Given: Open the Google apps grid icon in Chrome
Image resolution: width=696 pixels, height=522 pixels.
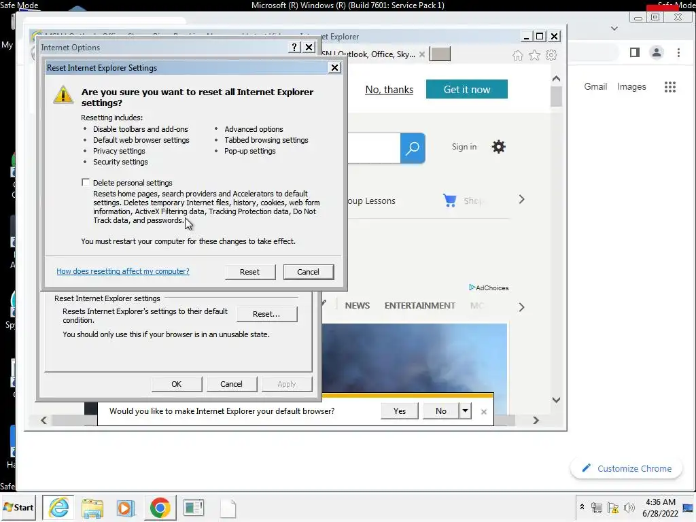Looking at the screenshot, I should [669, 87].
